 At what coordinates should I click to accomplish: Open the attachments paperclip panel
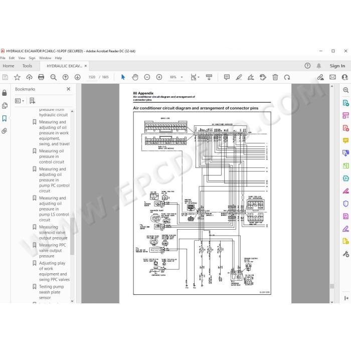[5, 131]
